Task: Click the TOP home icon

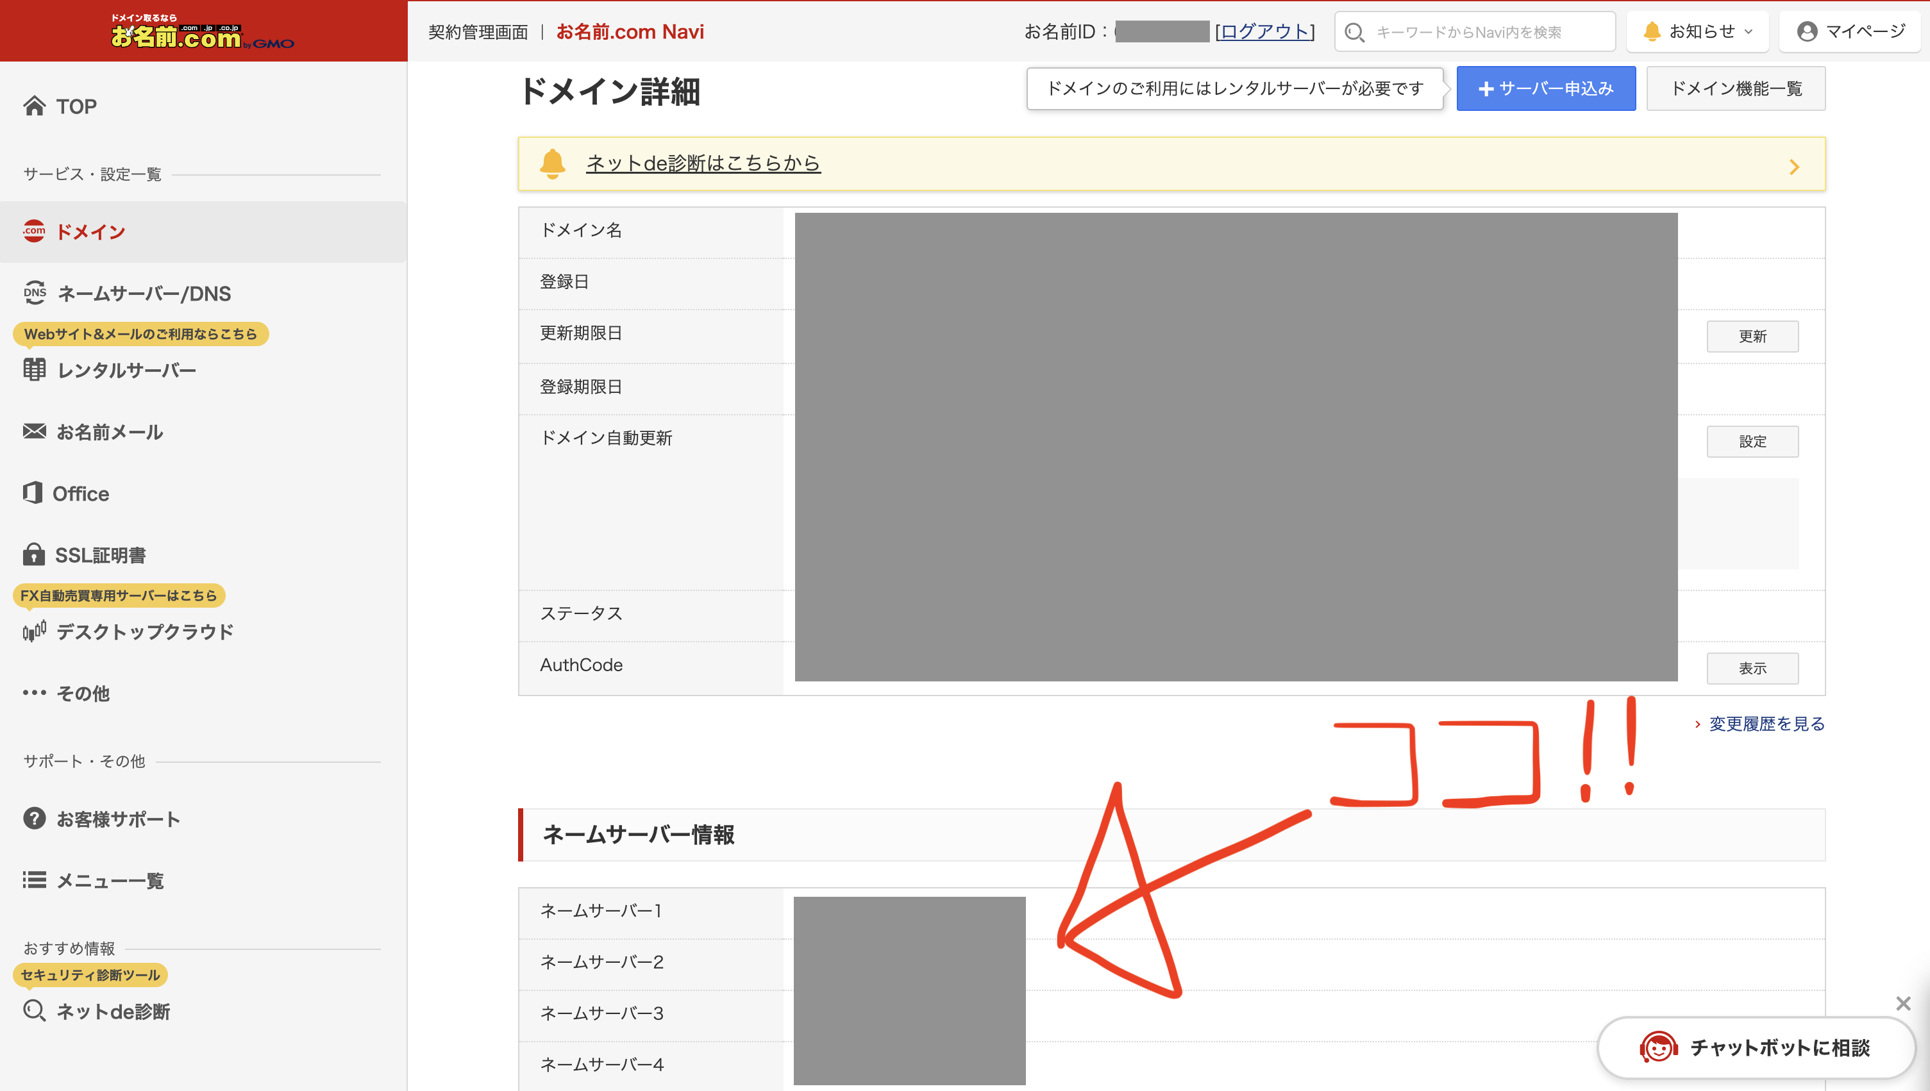Action: click(x=34, y=106)
